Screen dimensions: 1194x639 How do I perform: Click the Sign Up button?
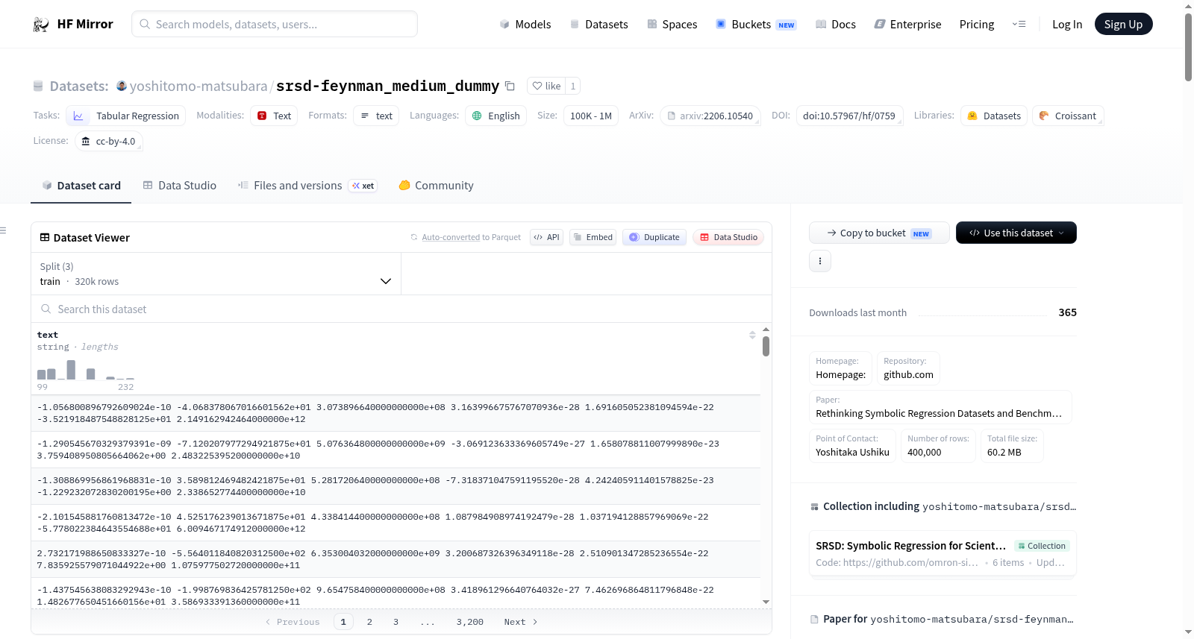(1123, 24)
